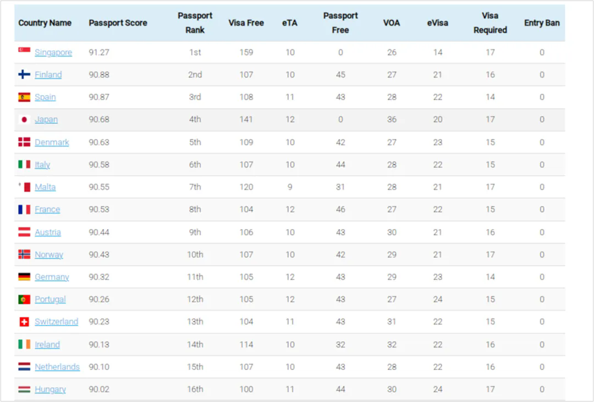Open the Singapore country link
Viewport: 594px width, 402px height.
point(53,52)
